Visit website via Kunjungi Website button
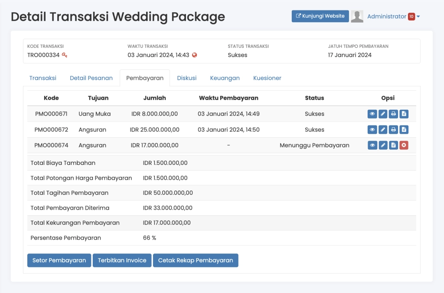Image resolution: width=444 pixels, height=293 pixels. pyautogui.click(x=320, y=16)
